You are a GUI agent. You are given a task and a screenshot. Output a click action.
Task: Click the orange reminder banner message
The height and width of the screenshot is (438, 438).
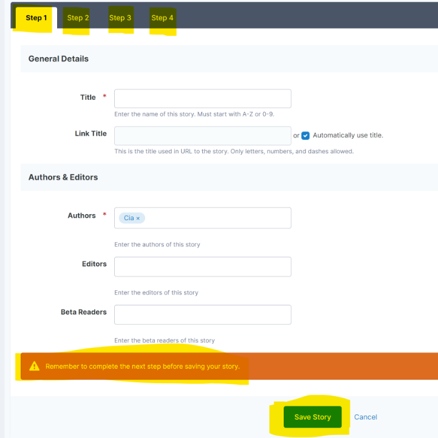tap(143, 366)
